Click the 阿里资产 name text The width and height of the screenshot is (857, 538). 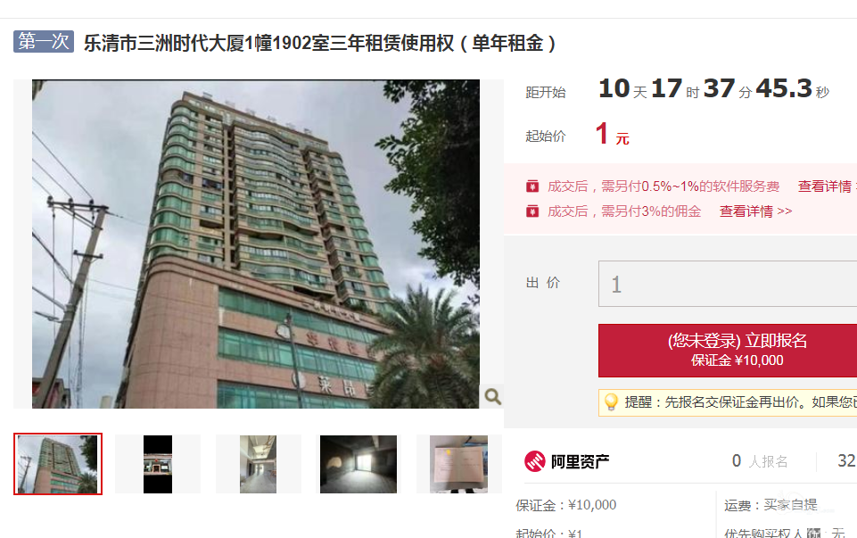580,462
